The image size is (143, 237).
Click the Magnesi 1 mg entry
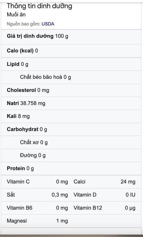pos(37,221)
